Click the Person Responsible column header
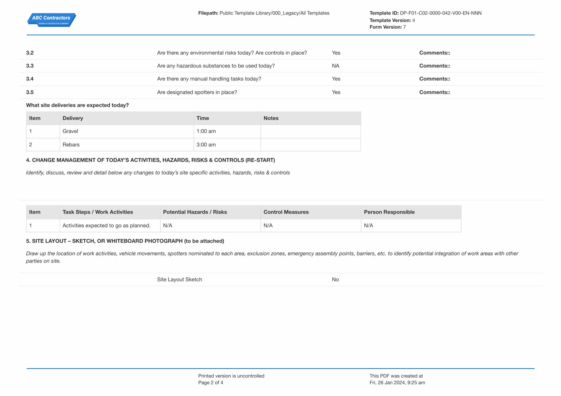Screen dimensions: 561x396 [389, 212]
